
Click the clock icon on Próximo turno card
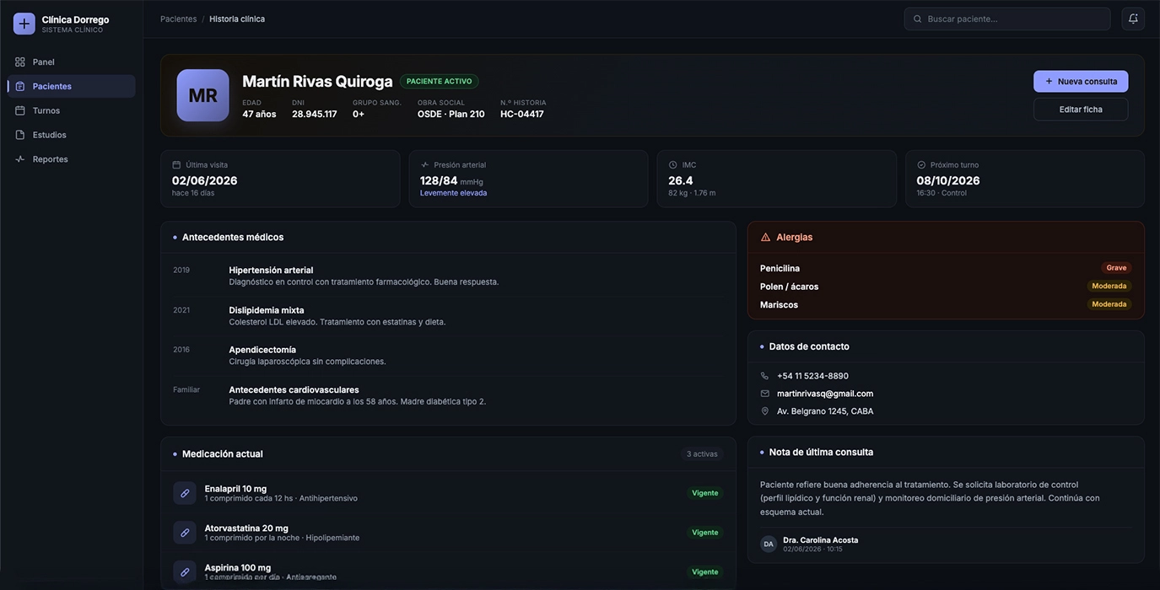(x=921, y=165)
